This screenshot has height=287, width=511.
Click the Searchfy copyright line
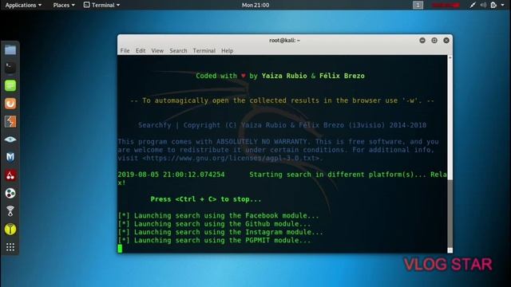pyautogui.click(x=282, y=125)
